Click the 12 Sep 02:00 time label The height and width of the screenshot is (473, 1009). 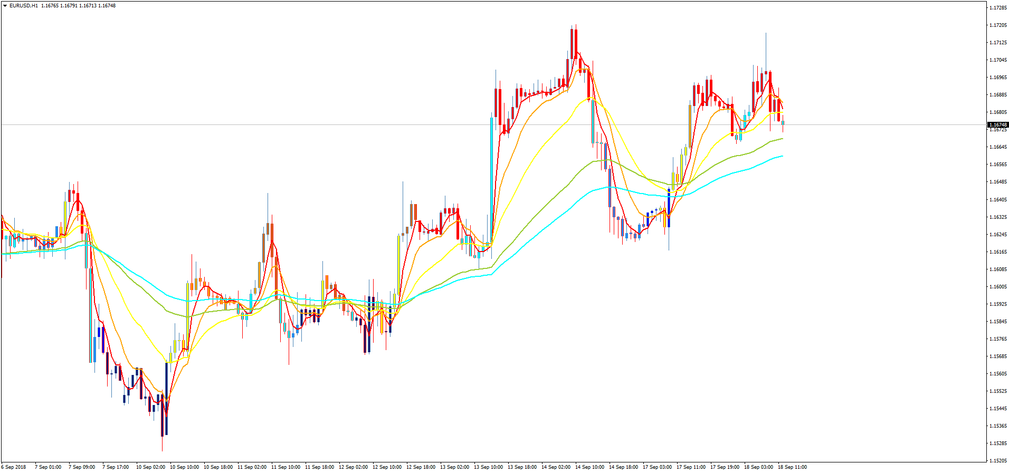click(x=354, y=467)
